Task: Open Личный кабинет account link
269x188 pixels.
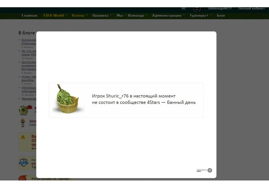Action: [251, 9]
